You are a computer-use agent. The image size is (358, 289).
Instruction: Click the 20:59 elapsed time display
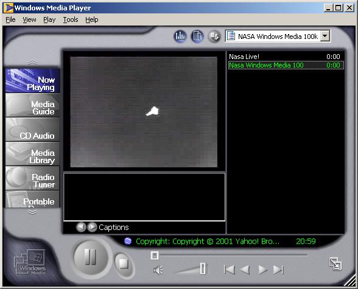[x=306, y=242]
